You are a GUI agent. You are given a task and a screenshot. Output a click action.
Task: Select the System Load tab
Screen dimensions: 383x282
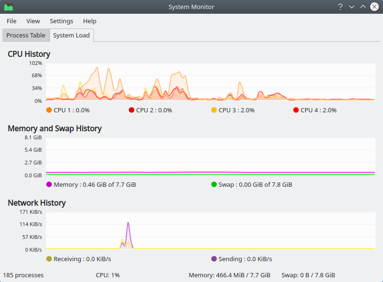click(x=72, y=35)
